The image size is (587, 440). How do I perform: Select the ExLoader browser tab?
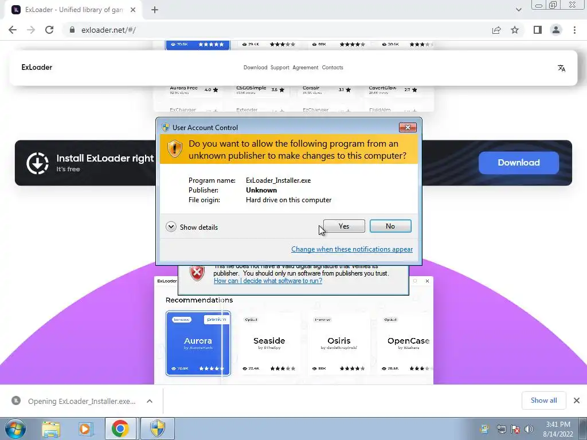click(x=73, y=10)
